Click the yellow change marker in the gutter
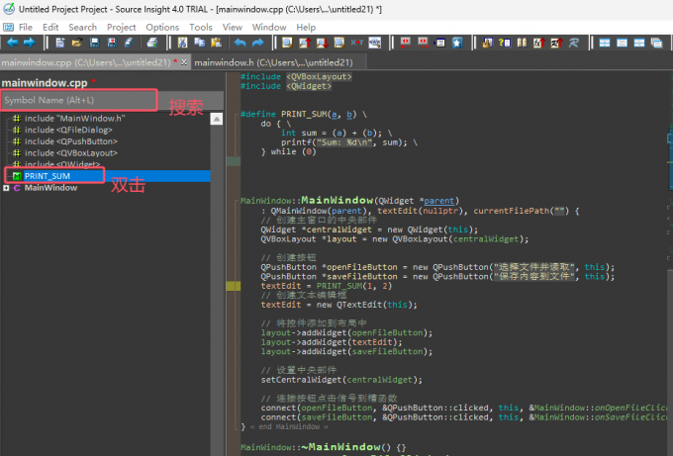This screenshot has width=673, height=456. (x=234, y=286)
